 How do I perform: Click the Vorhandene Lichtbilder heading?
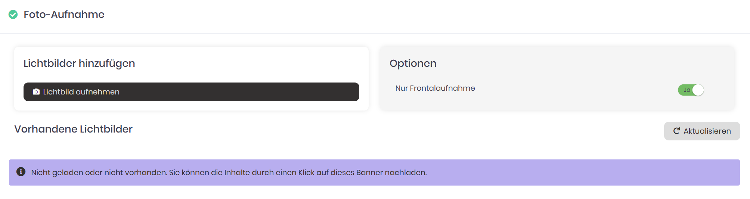pyautogui.click(x=73, y=129)
